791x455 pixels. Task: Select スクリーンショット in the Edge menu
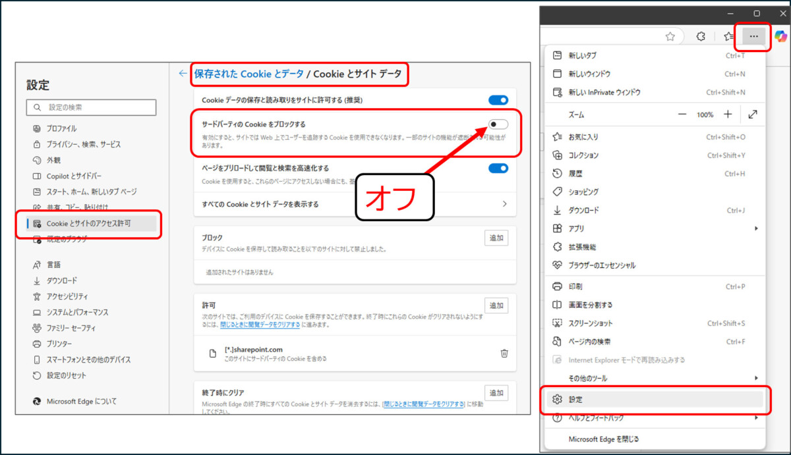[x=655, y=323]
